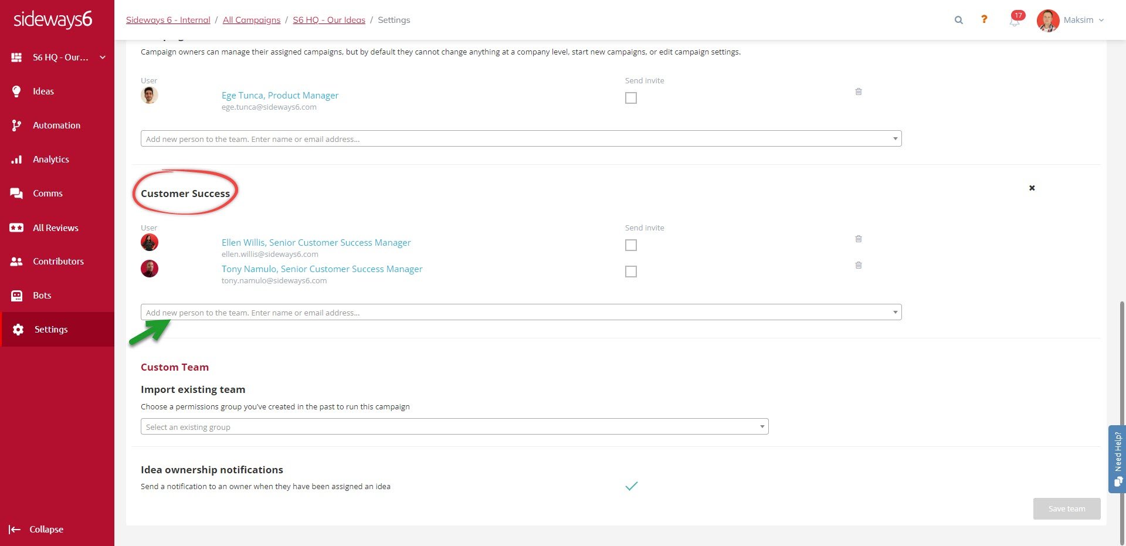This screenshot has height=546, width=1126.
Task: Tick Send invite checkbox for Ege Tunca
Action: [631, 98]
